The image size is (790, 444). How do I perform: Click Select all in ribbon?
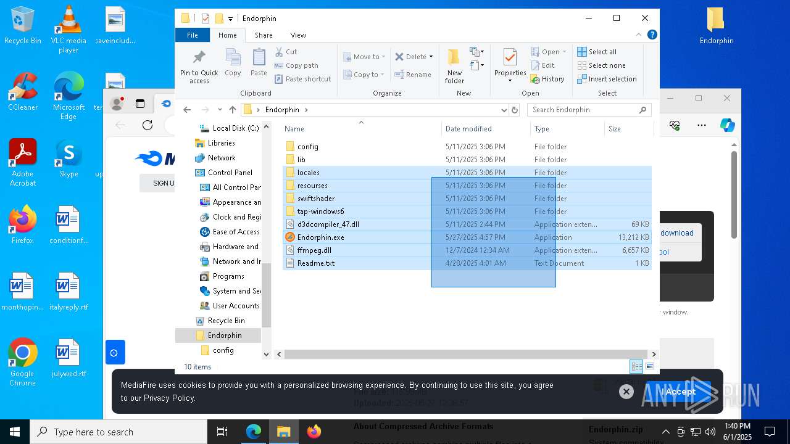597,52
